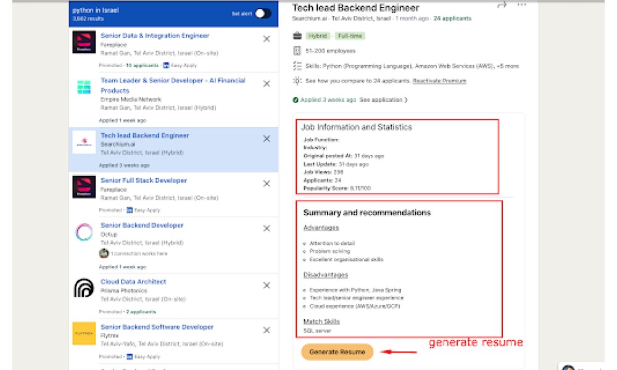Click the green applied checkmark icon
Image resolution: width=617 pixels, height=370 pixels.
coord(296,100)
